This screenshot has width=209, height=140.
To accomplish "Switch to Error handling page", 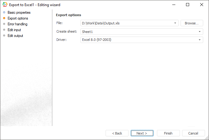I will click(x=17, y=24).
